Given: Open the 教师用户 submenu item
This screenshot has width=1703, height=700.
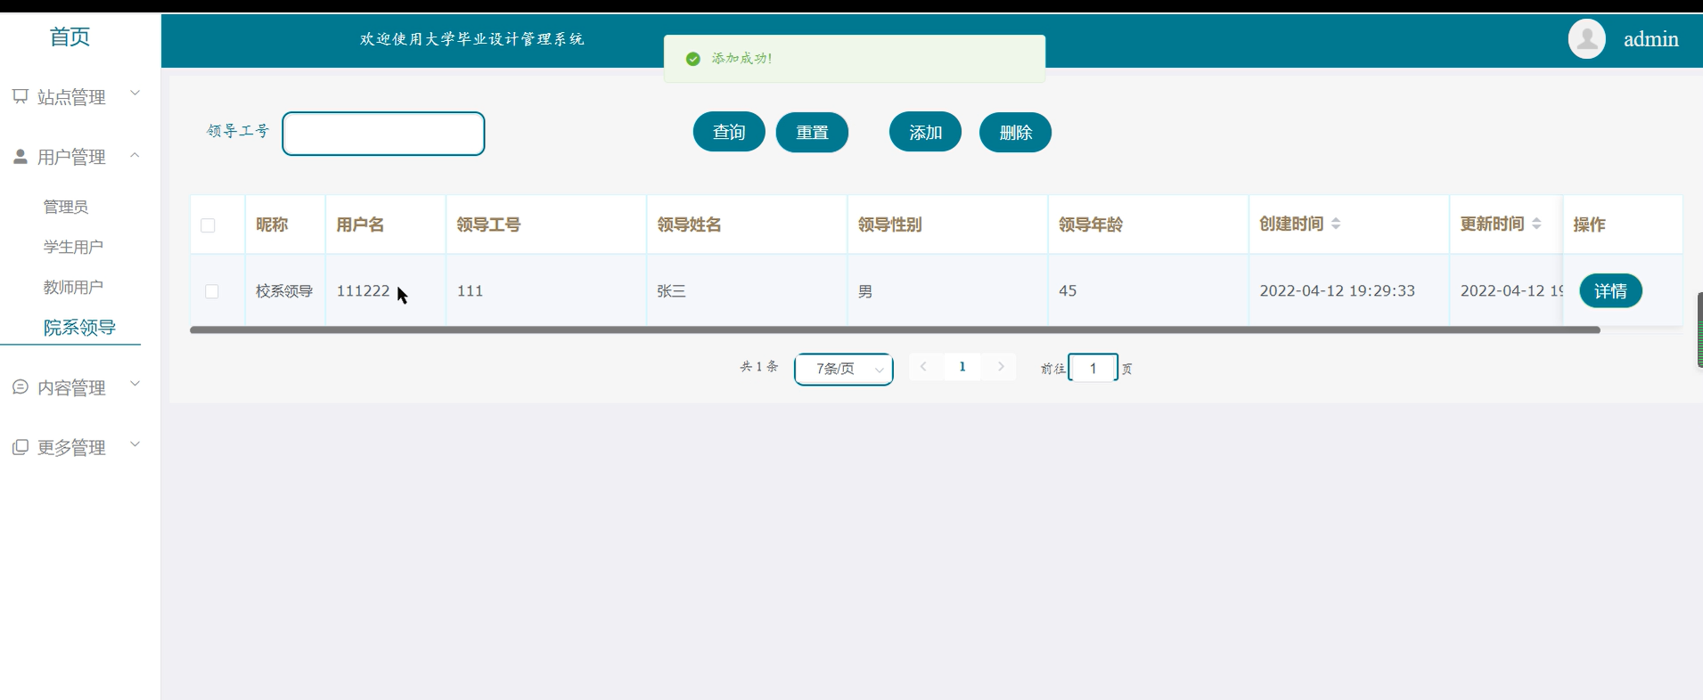Looking at the screenshot, I should click(x=73, y=287).
